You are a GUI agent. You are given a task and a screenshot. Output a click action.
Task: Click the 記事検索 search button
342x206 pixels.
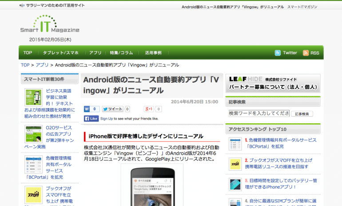coord(302,114)
